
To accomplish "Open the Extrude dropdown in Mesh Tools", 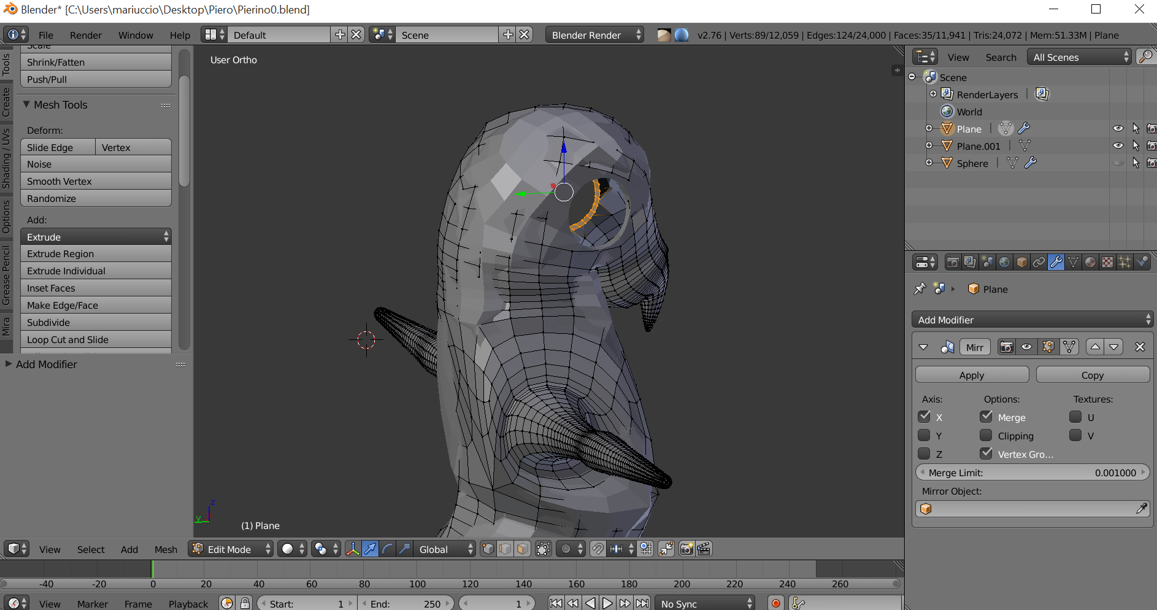I will (x=96, y=237).
